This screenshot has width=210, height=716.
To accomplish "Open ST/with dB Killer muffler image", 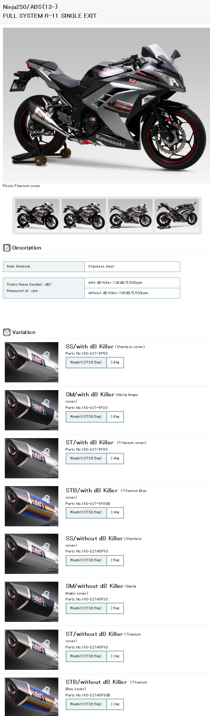I will point(31,458).
